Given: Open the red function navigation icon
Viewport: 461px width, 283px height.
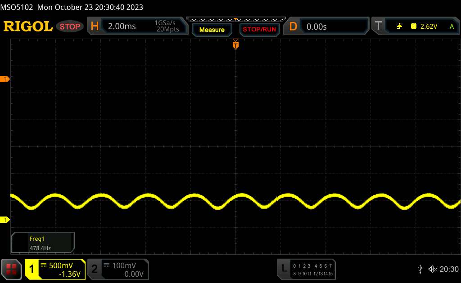Looking at the screenshot, I should (11, 269).
